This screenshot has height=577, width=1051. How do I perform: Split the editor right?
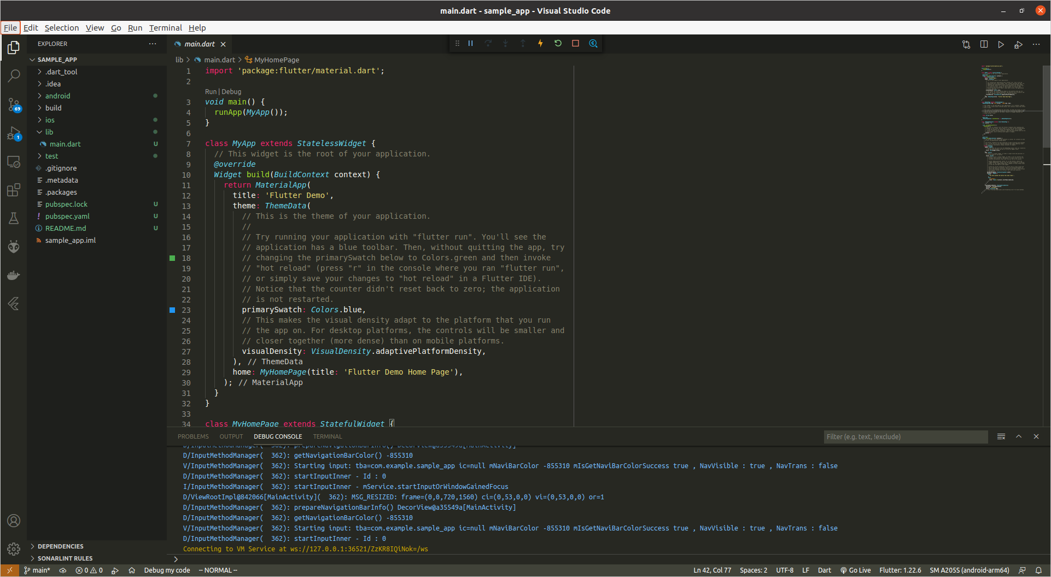point(984,44)
